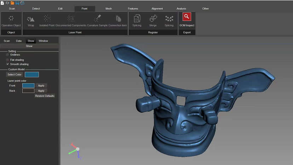Click the gray link/sync icon
Image resolution: width=293 pixels, height=165 pixels.
(x=7, y=3)
